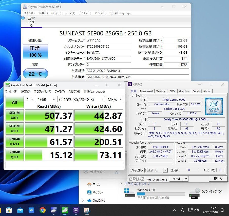Select the Windows (C:) drive icon
This screenshot has height=216, width=229.
point(130,192)
